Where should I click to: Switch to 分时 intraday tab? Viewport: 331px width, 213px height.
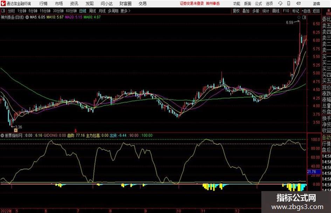coord(12,11)
